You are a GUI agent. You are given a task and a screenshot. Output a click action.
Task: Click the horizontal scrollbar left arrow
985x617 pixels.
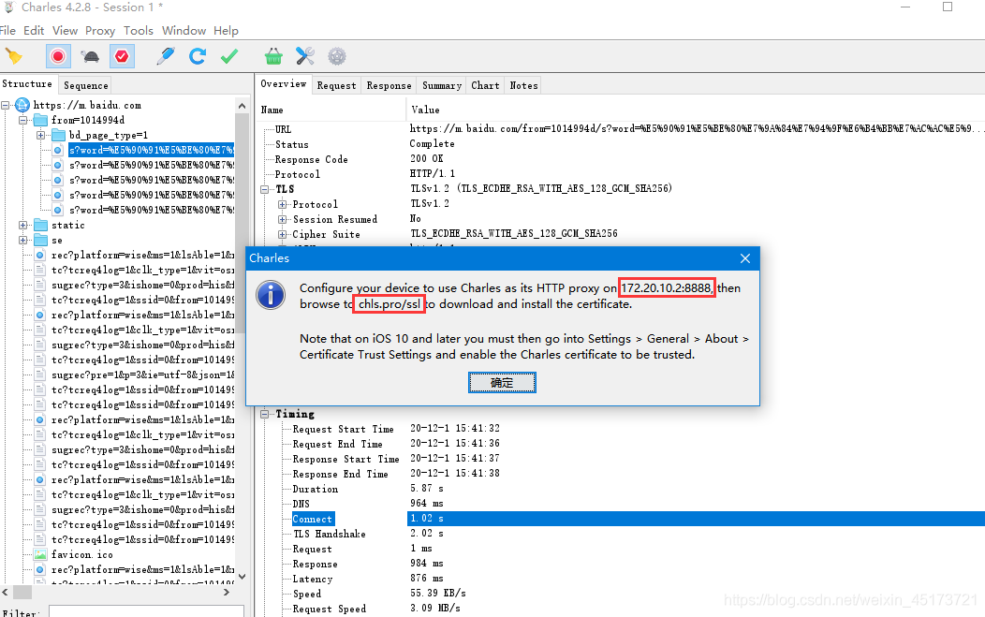click(5, 592)
